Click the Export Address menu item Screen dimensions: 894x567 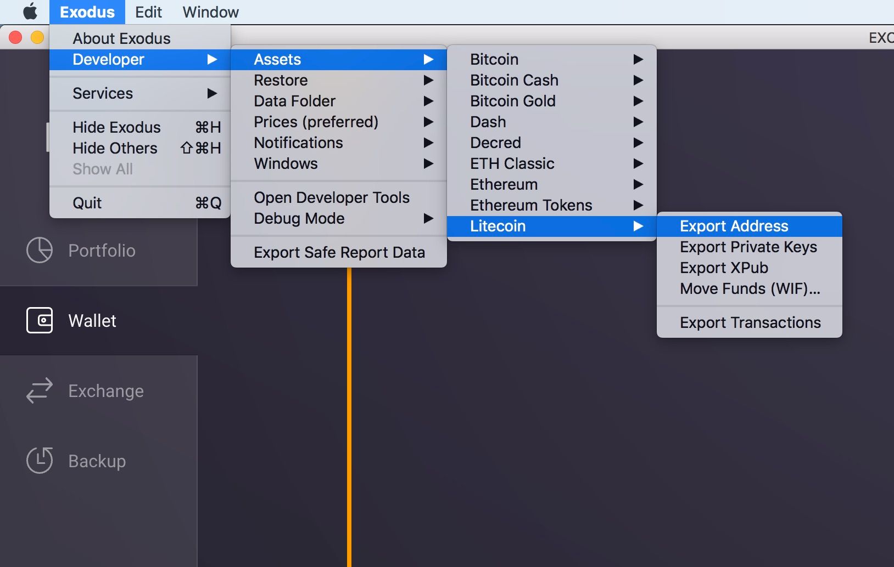pyautogui.click(x=734, y=226)
